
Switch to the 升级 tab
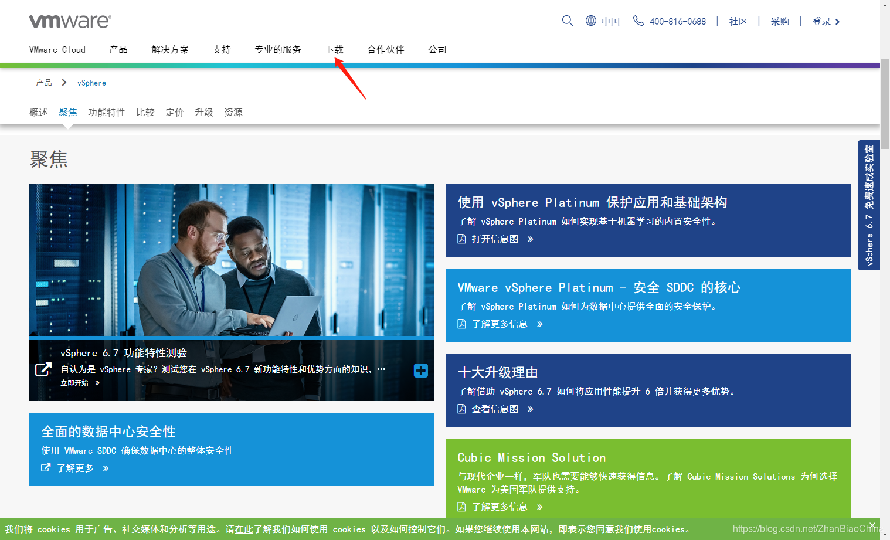204,112
